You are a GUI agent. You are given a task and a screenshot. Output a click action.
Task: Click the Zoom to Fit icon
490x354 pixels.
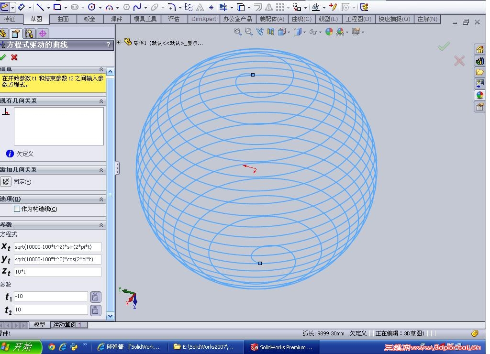[237, 32]
